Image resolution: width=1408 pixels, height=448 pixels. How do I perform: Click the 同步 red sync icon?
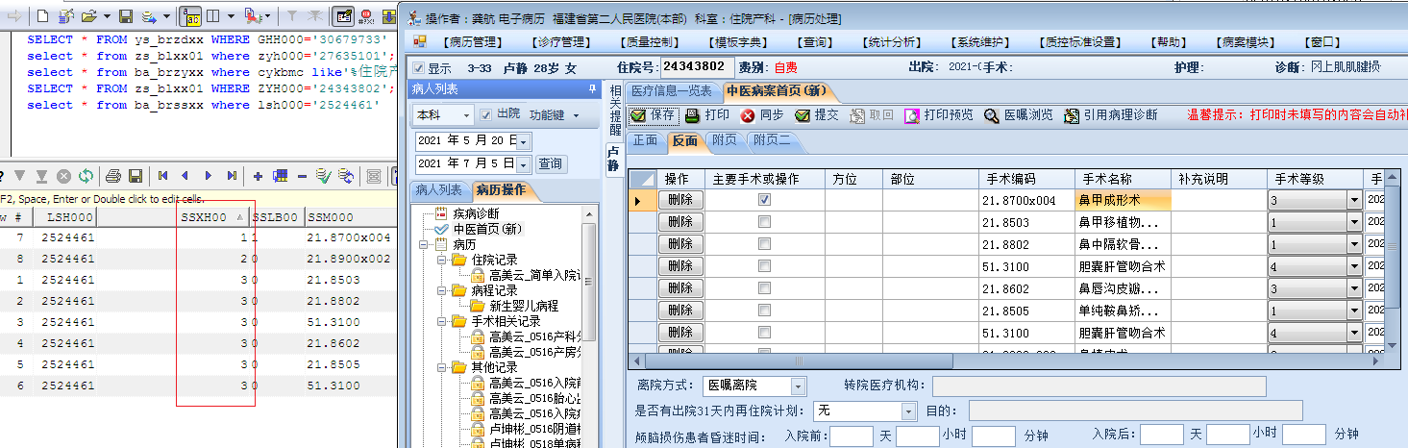coord(747,115)
